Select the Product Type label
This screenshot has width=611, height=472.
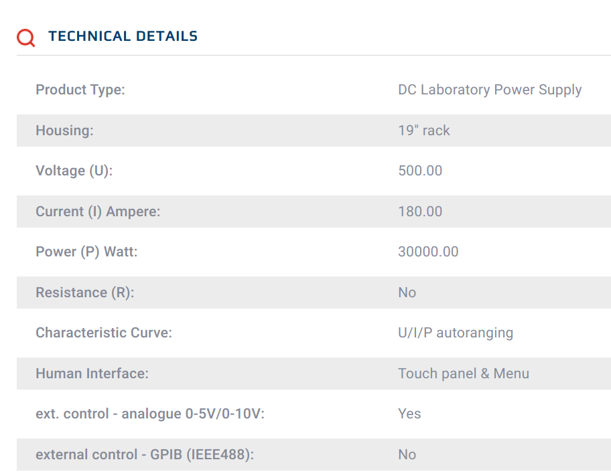click(80, 90)
